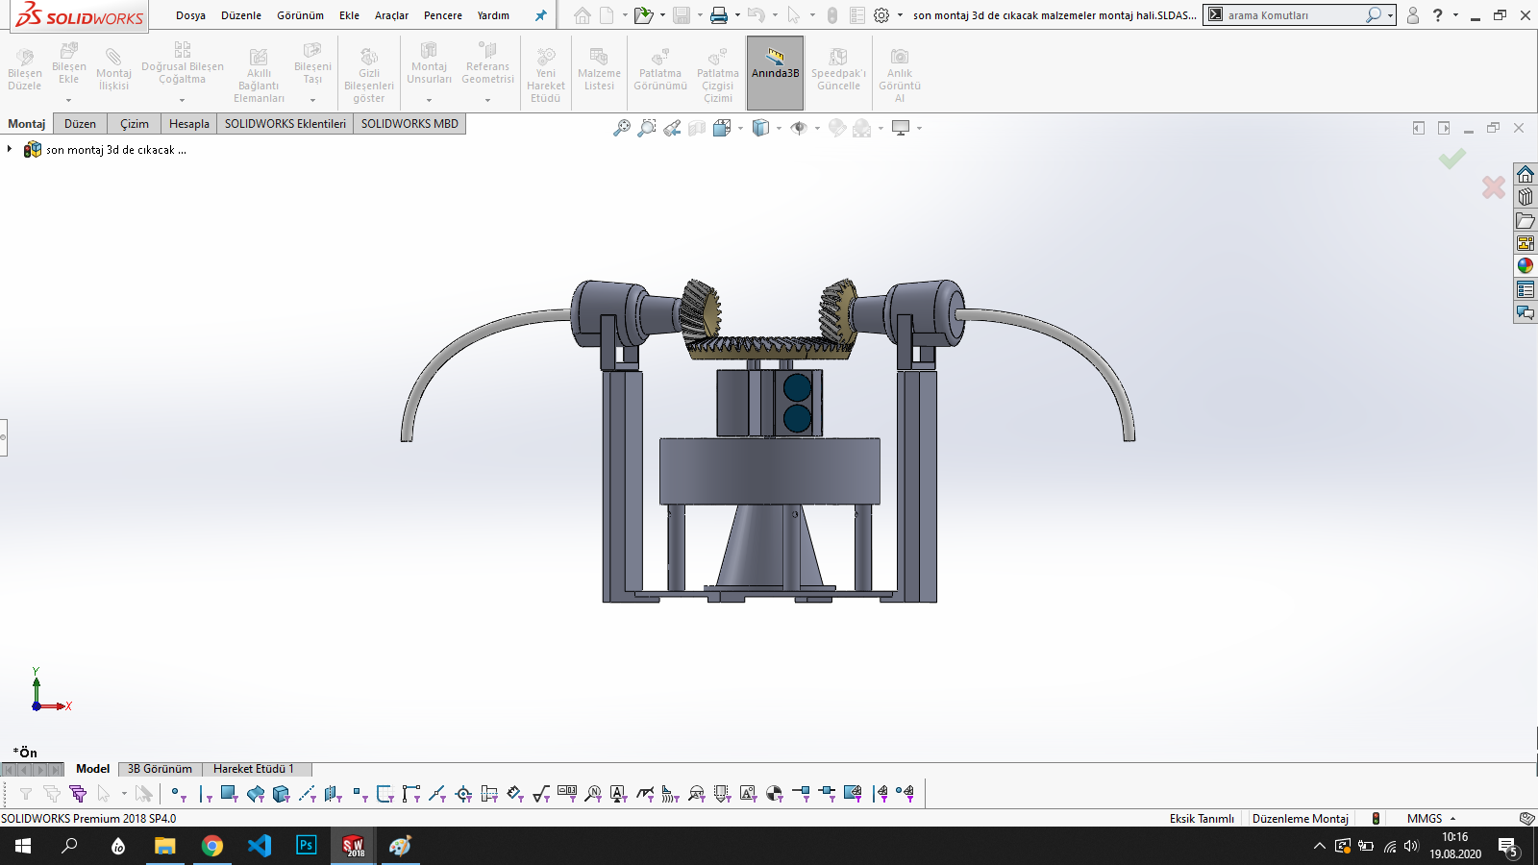Open the Hesapla ribbon tab
Image resolution: width=1538 pixels, height=865 pixels.
pyautogui.click(x=189, y=124)
